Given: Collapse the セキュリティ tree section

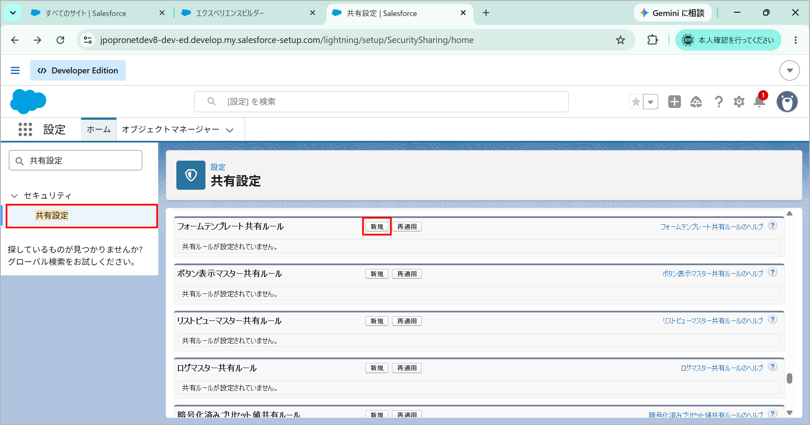Looking at the screenshot, I should pyautogui.click(x=14, y=196).
